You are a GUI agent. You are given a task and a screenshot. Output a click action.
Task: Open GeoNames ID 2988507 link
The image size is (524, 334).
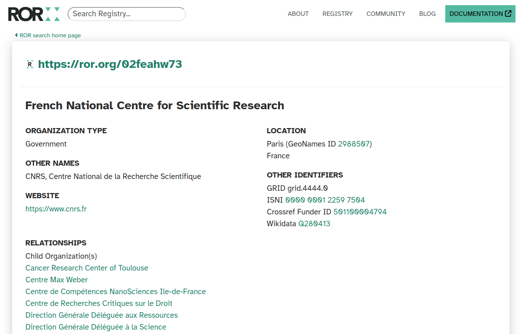[354, 144]
